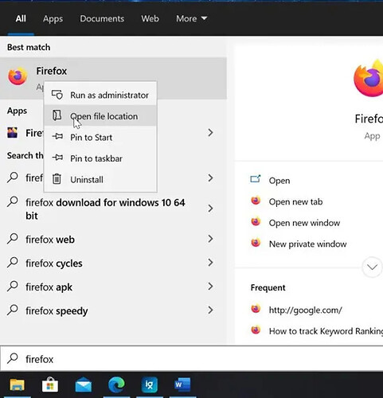
Task: Open the frequent http://google.com/ link
Action: click(305, 310)
